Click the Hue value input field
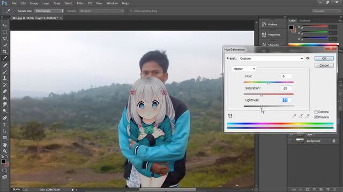The height and width of the screenshot is (192, 343). [286, 76]
